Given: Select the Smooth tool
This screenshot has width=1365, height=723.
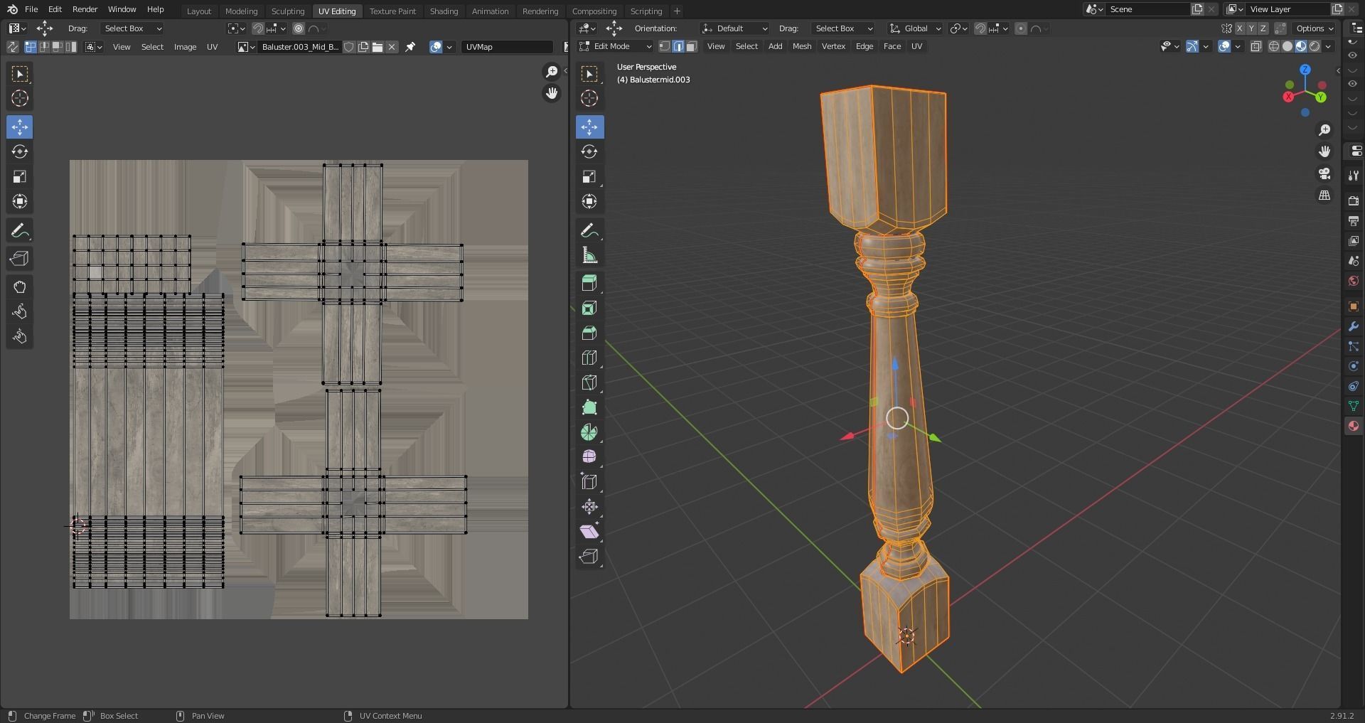Looking at the screenshot, I should 589,457.
